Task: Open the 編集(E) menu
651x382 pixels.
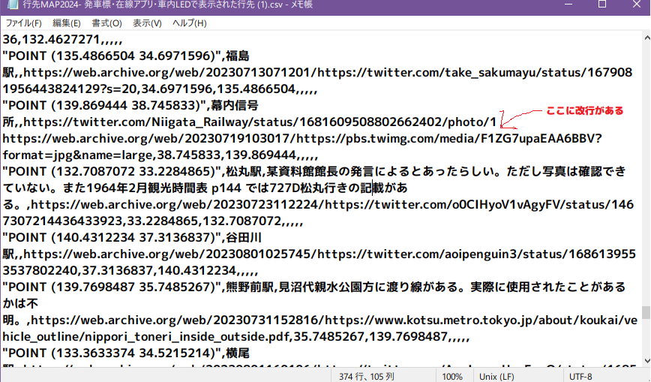Action: (67, 23)
